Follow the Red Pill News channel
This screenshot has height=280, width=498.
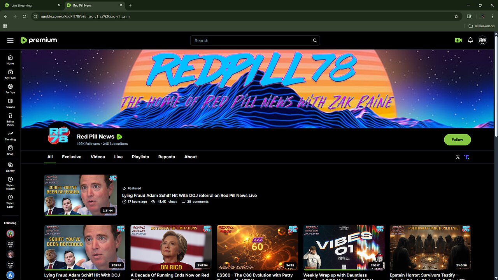(457, 140)
